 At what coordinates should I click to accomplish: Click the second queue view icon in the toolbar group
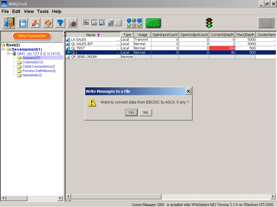pos(95,23)
